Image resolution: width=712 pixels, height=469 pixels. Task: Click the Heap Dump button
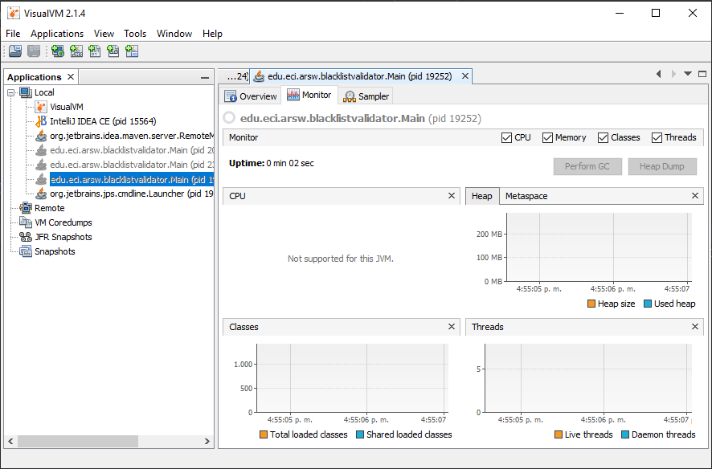(x=664, y=166)
